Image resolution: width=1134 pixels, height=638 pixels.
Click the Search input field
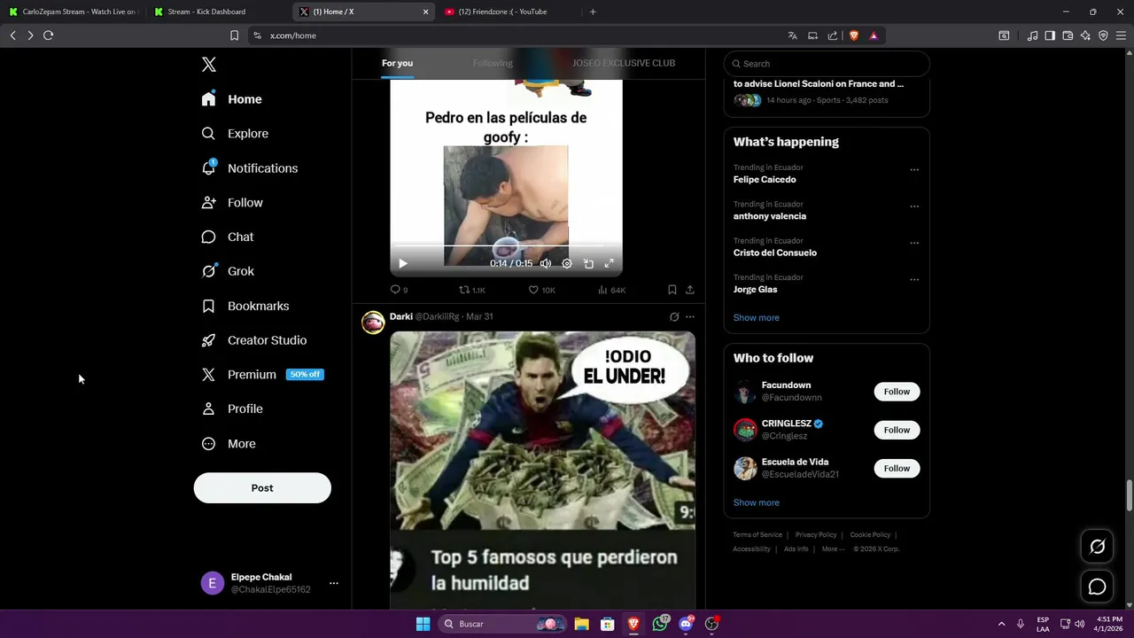(827, 64)
